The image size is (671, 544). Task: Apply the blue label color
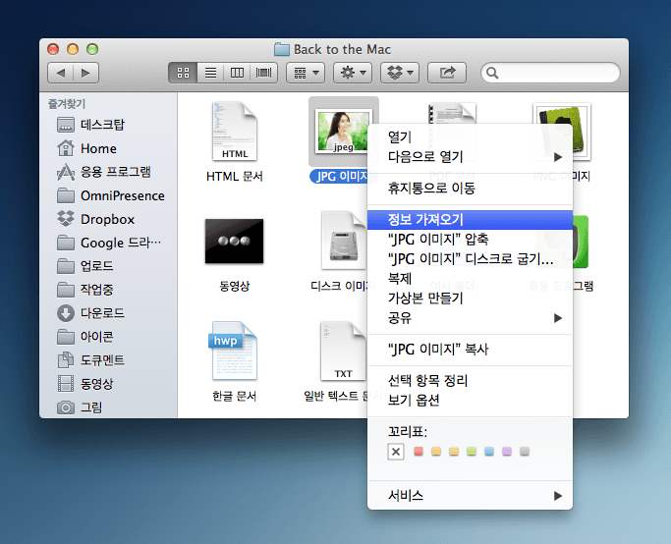[489, 451]
